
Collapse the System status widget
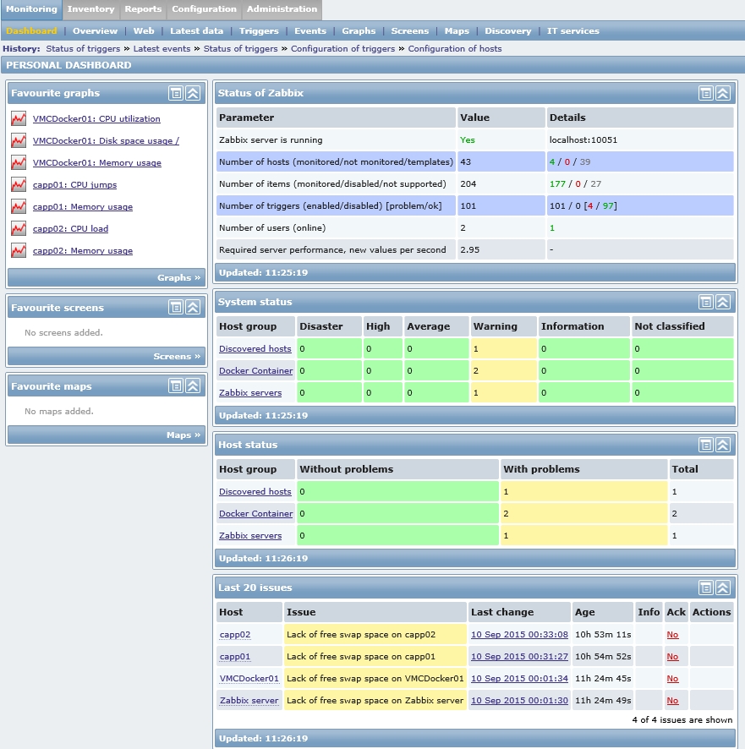pyautogui.click(x=723, y=302)
